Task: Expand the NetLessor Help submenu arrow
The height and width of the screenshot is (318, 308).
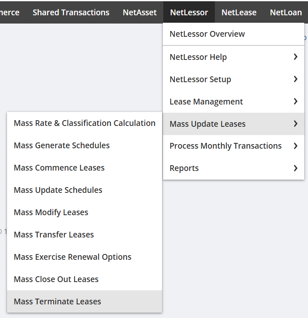Action: tap(296, 57)
